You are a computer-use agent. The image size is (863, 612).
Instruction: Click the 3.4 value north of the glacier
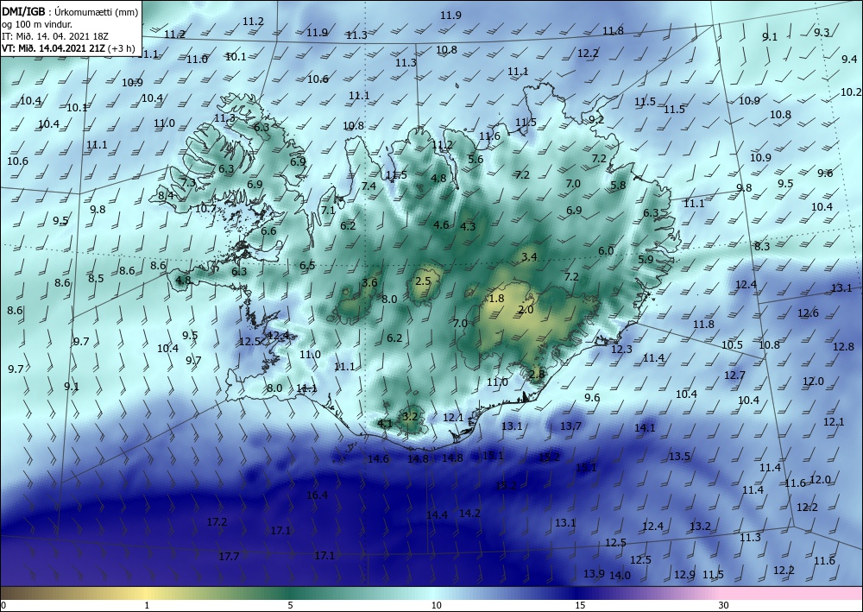tap(530, 257)
